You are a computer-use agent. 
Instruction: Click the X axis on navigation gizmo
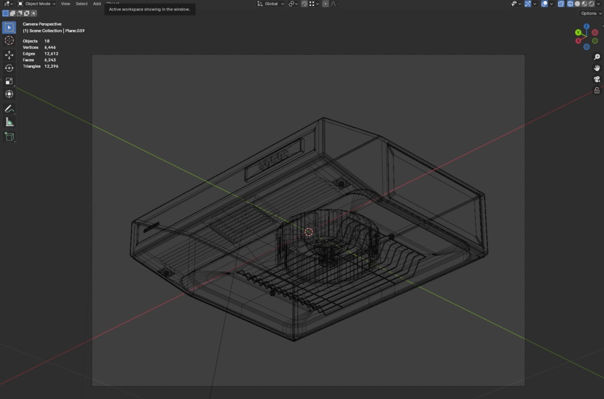(578, 41)
